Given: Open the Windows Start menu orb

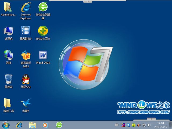Looking at the screenshot, I should [6, 125].
